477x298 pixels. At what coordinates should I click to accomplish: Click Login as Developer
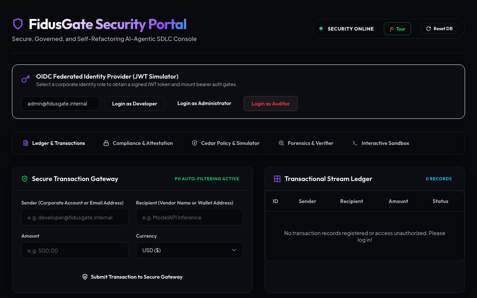[x=135, y=104]
